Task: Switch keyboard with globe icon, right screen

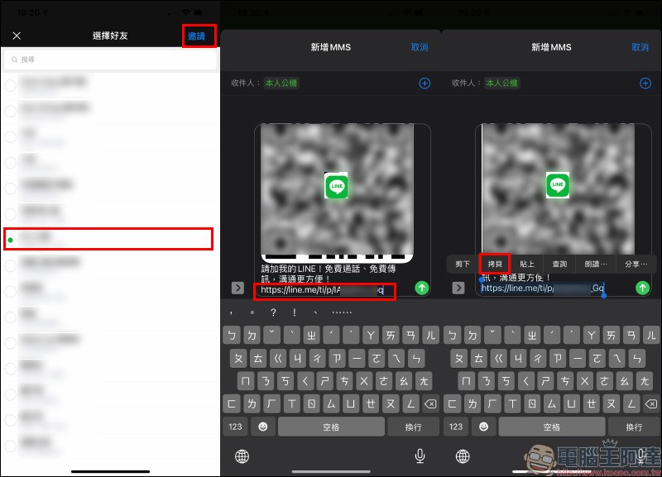Action: click(463, 456)
